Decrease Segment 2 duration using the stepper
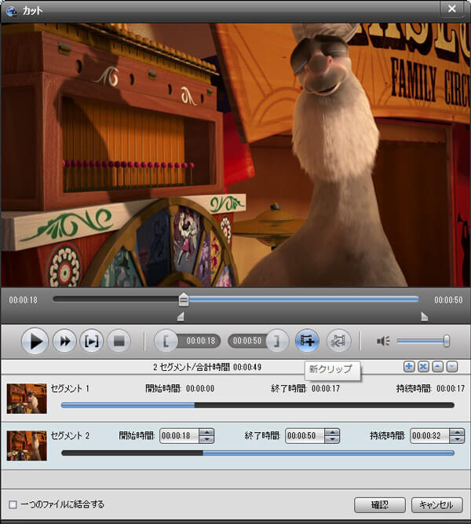This screenshot has width=471, height=524. (x=457, y=439)
